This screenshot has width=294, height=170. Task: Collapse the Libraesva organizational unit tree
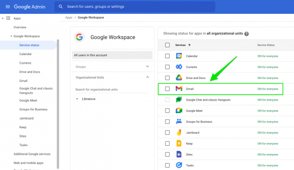77,99
